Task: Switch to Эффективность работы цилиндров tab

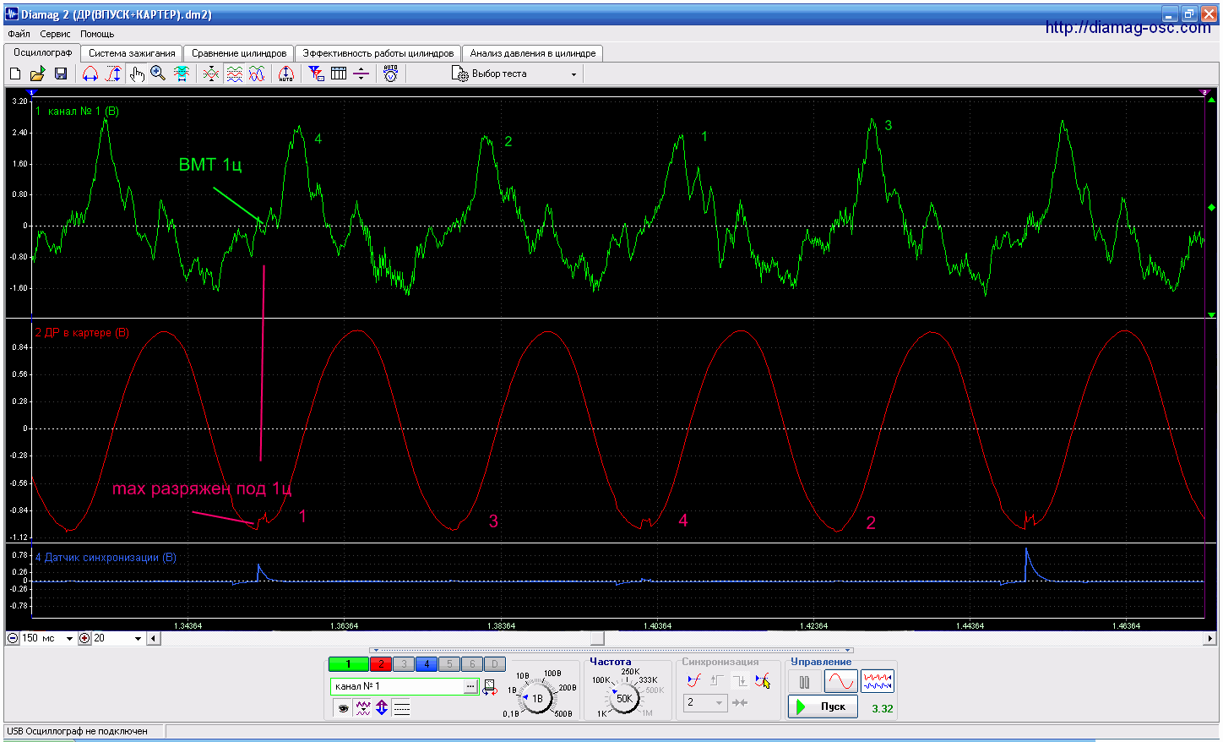Action: tap(378, 53)
